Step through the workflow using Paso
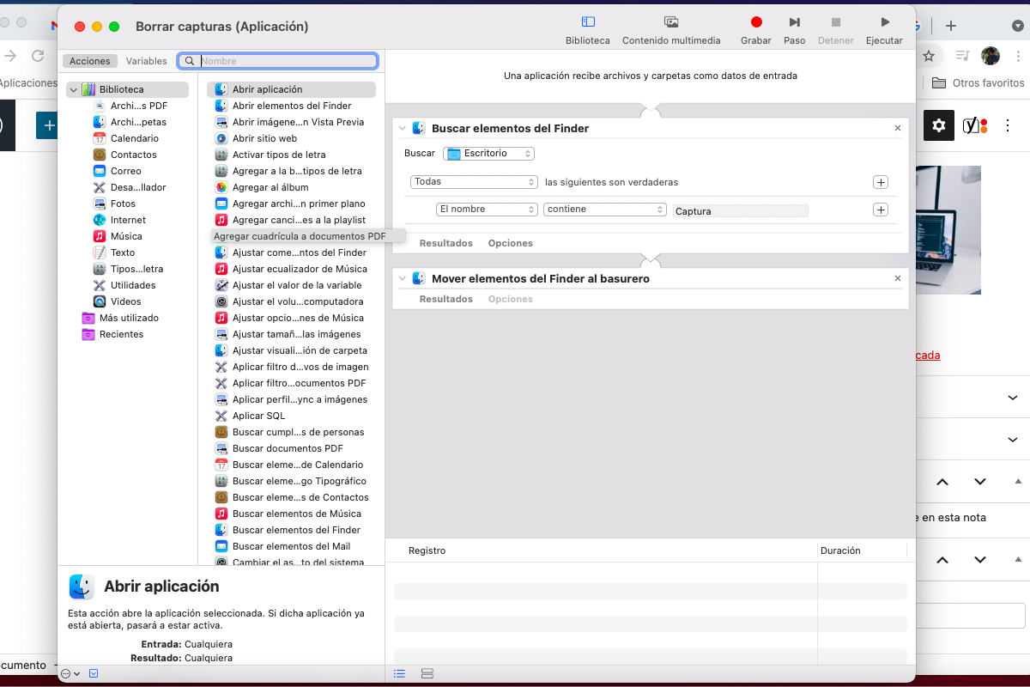The height and width of the screenshot is (687, 1030). pos(794,22)
